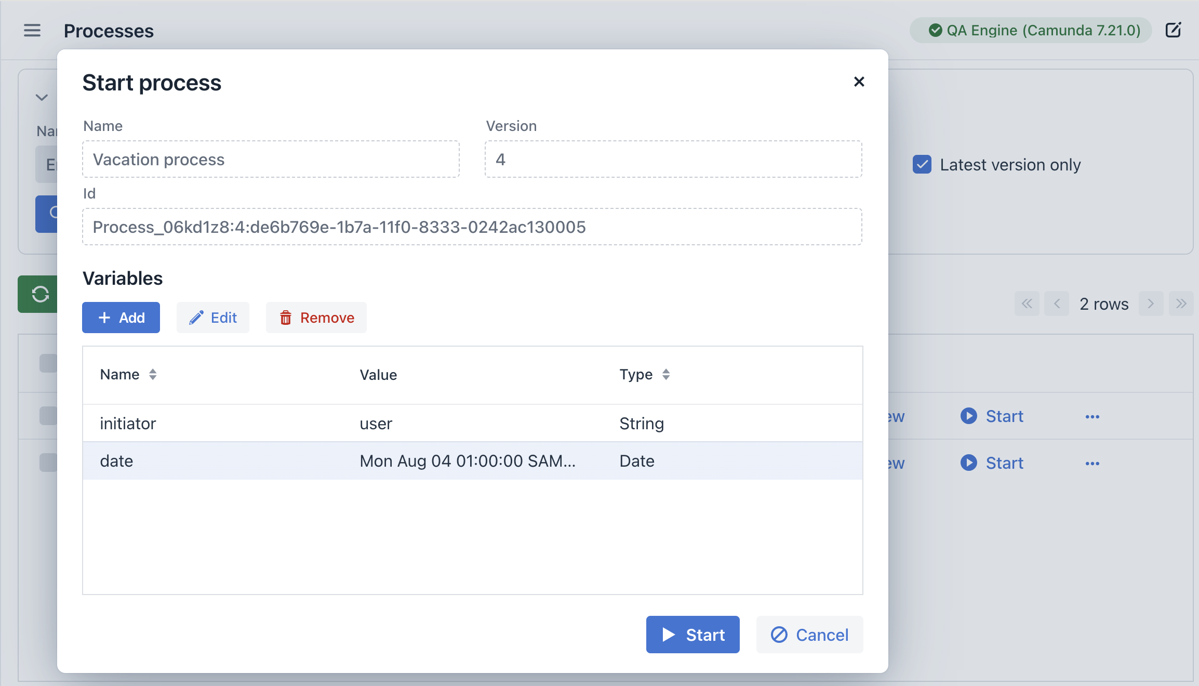This screenshot has height=686, width=1199.
Task: Open more actions for first table row
Action: 1093,417
